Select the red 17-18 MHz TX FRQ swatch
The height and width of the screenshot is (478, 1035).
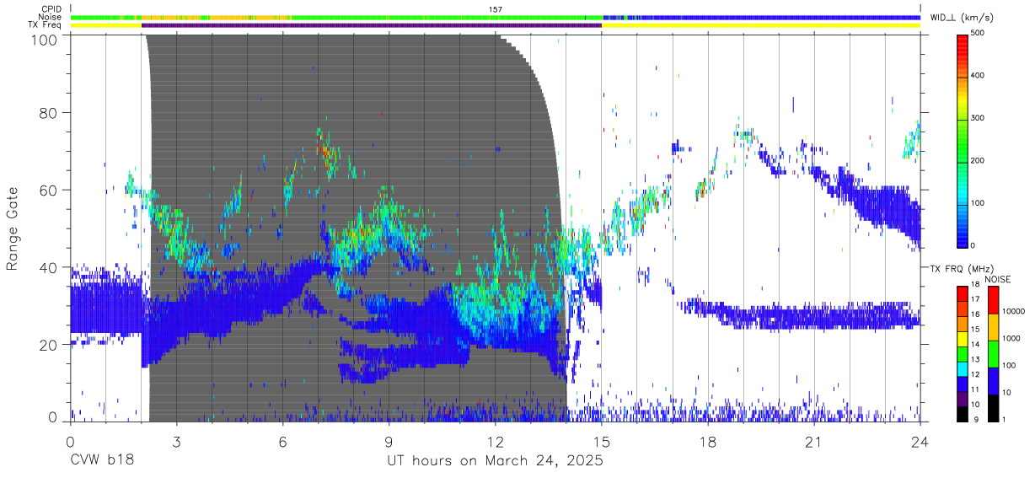point(962,294)
